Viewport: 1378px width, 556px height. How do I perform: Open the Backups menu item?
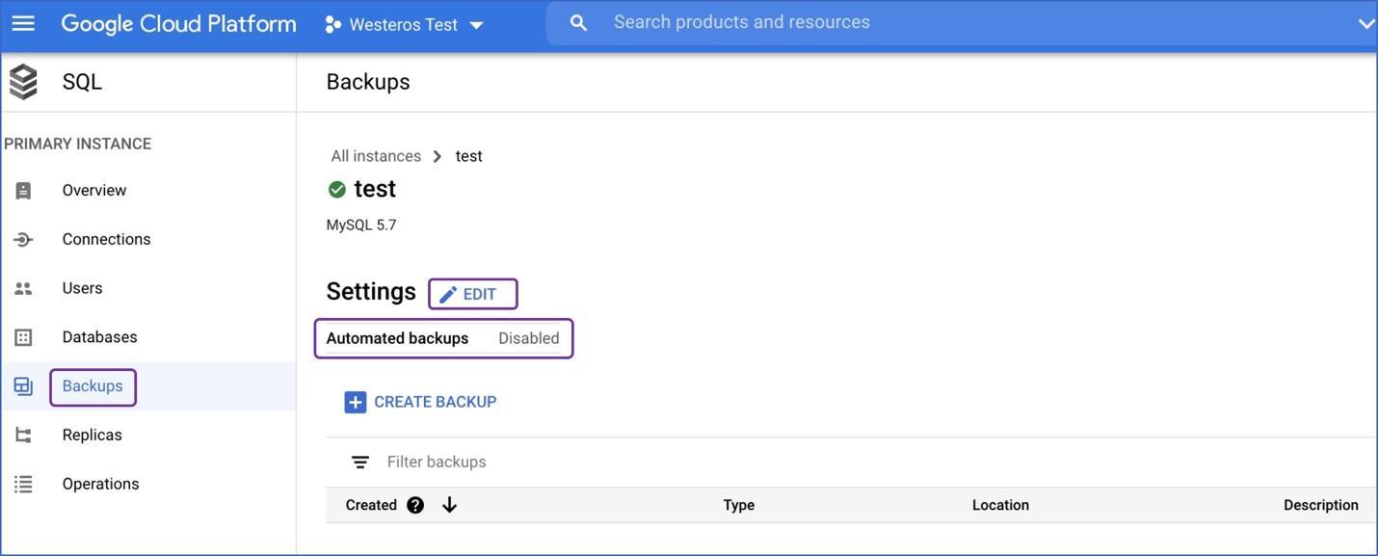[x=93, y=386]
